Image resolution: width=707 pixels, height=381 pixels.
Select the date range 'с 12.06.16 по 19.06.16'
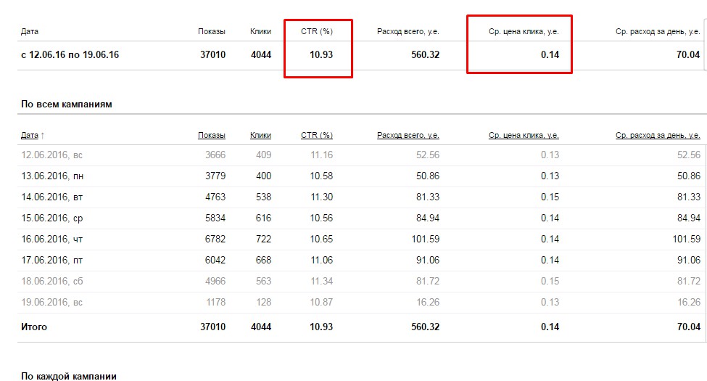coord(70,54)
